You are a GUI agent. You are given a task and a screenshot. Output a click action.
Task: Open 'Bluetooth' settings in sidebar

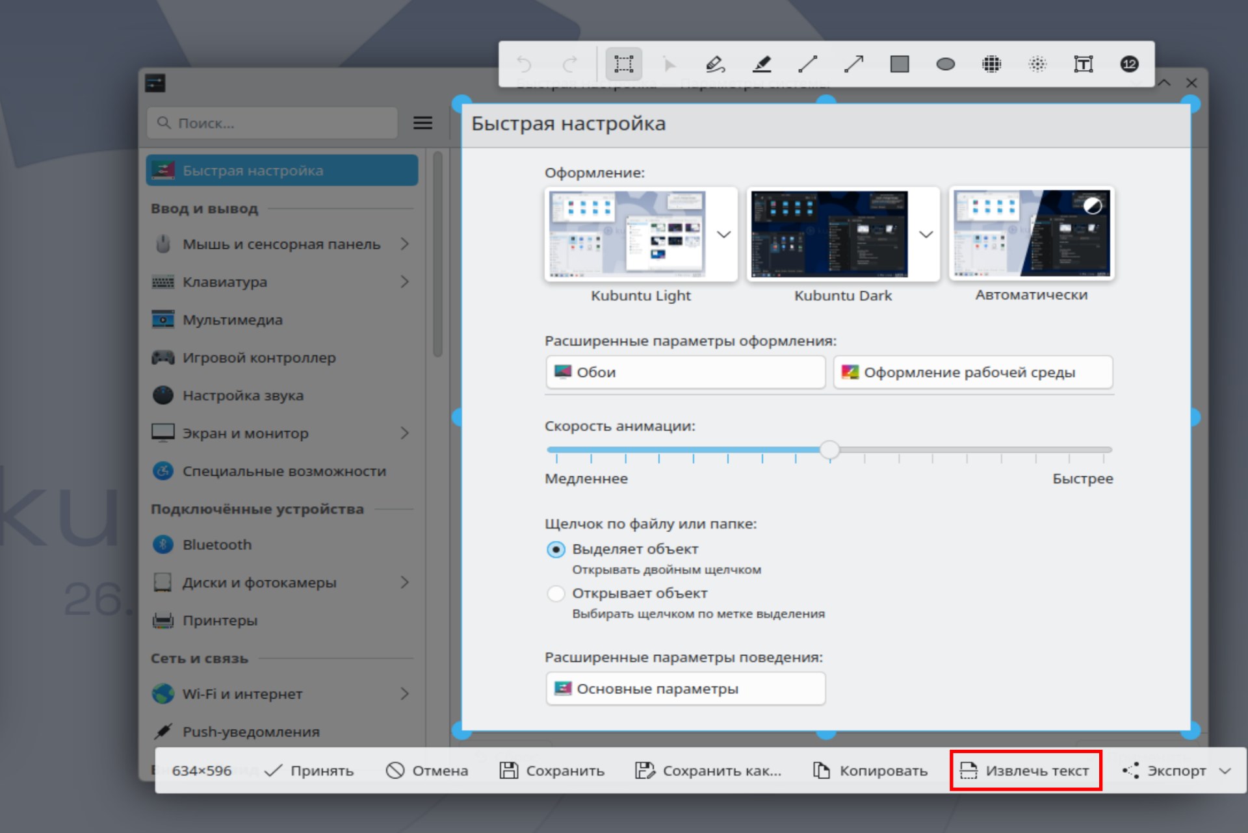point(216,545)
